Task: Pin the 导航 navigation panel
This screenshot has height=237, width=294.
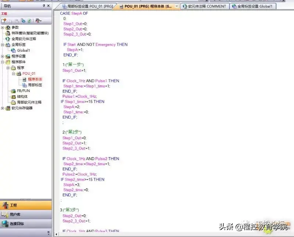Action: [44, 6]
